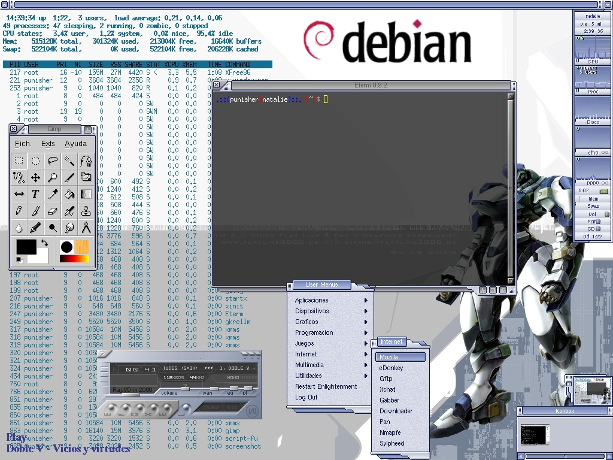The width and height of the screenshot is (613, 460).
Task: Click the Iconbox Eterm thumbnail
Action: [535, 435]
